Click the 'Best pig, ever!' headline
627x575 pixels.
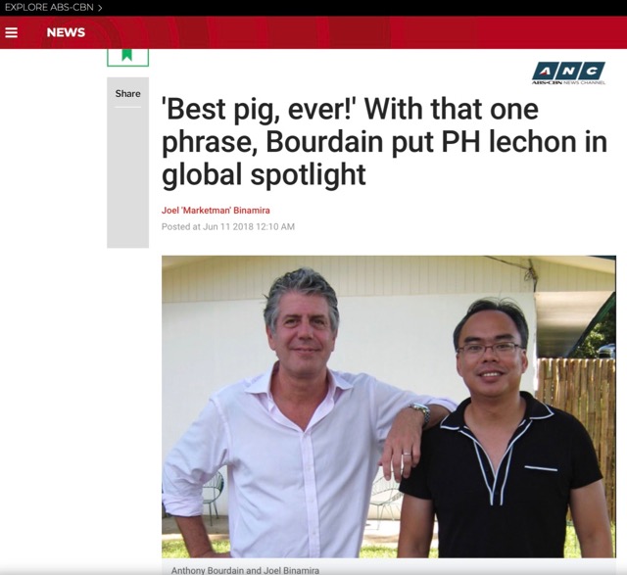tap(384, 142)
